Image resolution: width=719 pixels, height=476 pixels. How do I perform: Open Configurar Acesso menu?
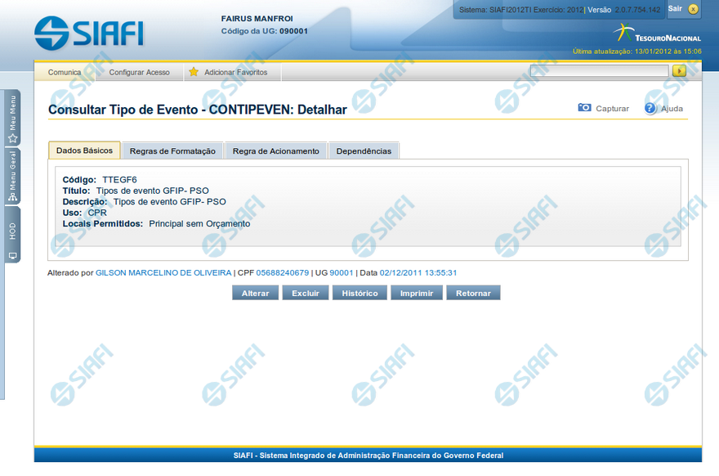pyautogui.click(x=140, y=72)
